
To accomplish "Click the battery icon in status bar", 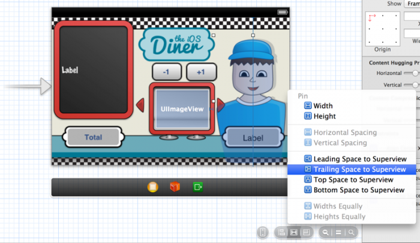I will (283, 13).
